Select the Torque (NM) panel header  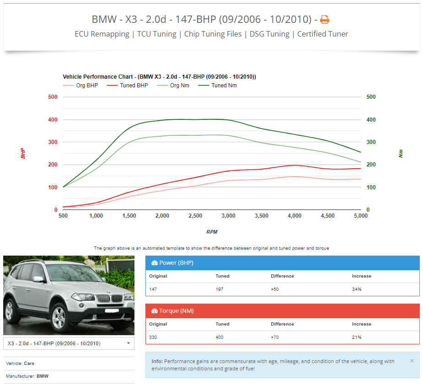point(282,311)
